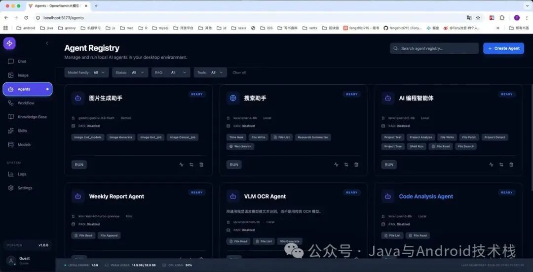The width and height of the screenshot is (533, 272).
Task: Click the robot icon of 图片生成助手
Action: [78, 98]
